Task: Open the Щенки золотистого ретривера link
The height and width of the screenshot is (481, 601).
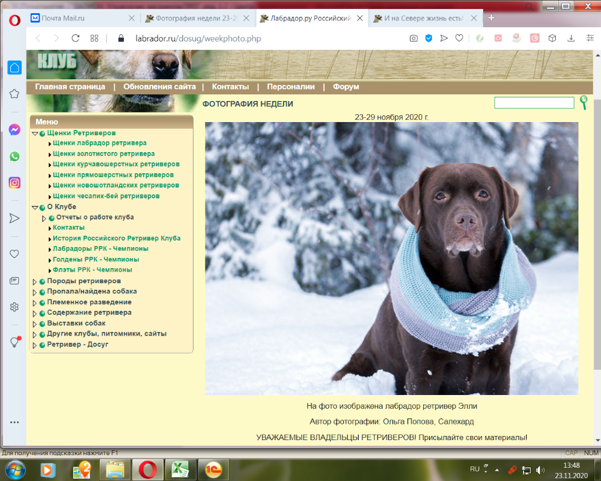Action: (x=103, y=153)
